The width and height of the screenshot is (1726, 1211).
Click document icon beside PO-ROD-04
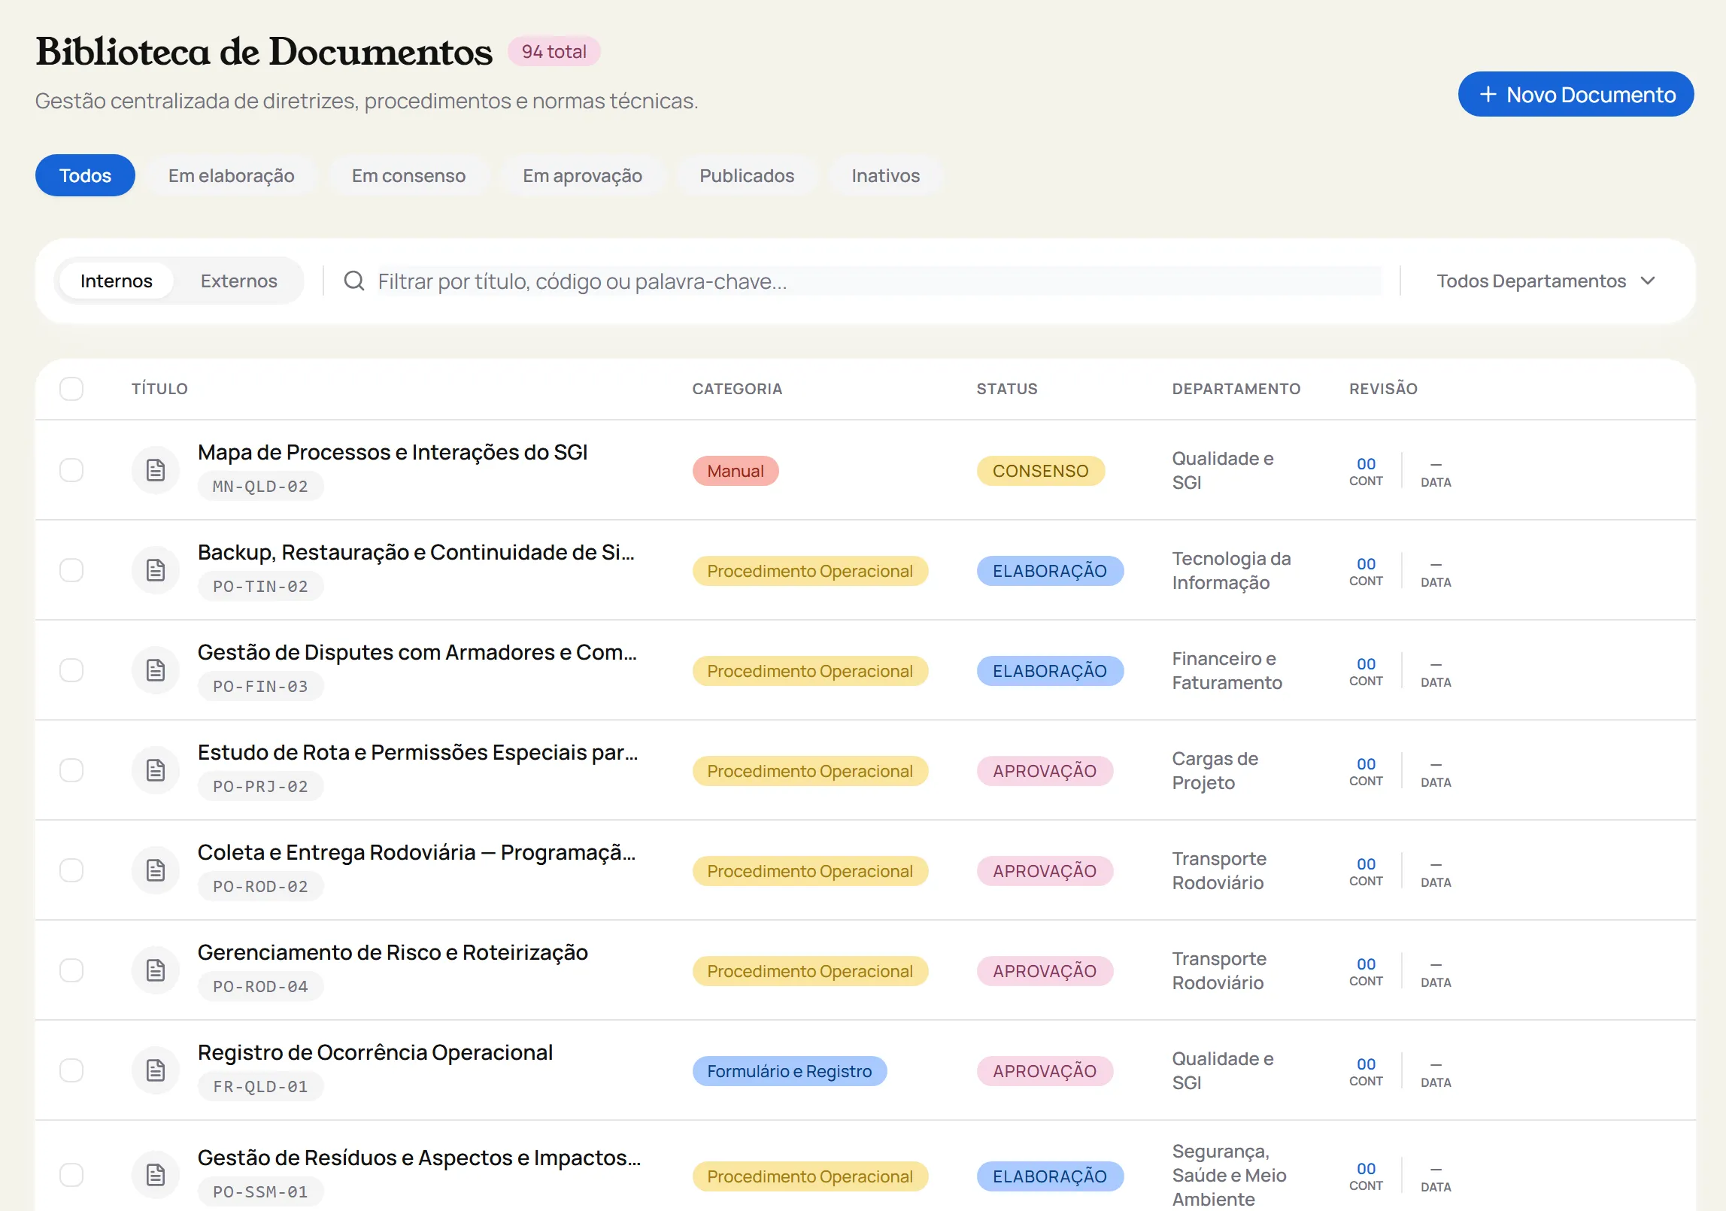pyautogui.click(x=156, y=970)
